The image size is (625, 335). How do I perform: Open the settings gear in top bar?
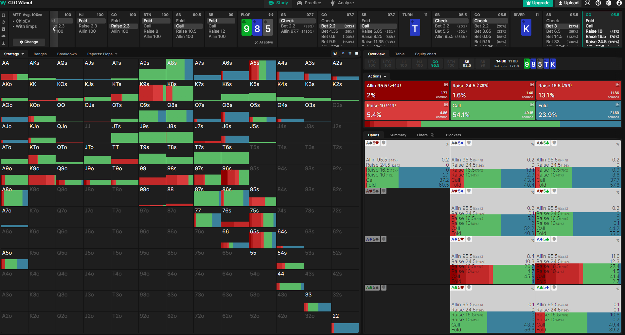[609, 3]
